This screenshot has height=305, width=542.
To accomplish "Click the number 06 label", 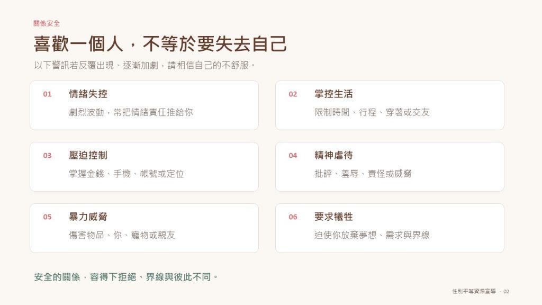I will coord(293,217).
